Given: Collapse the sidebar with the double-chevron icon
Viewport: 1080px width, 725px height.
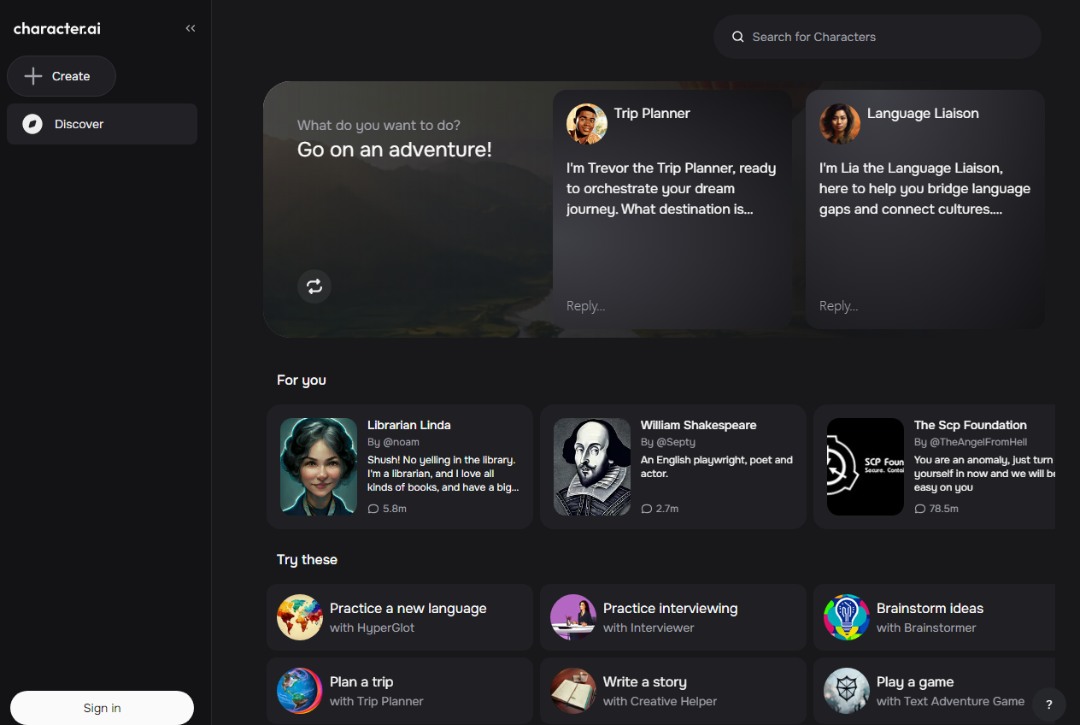Looking at the screenshot, I should (x=191, y=28).
